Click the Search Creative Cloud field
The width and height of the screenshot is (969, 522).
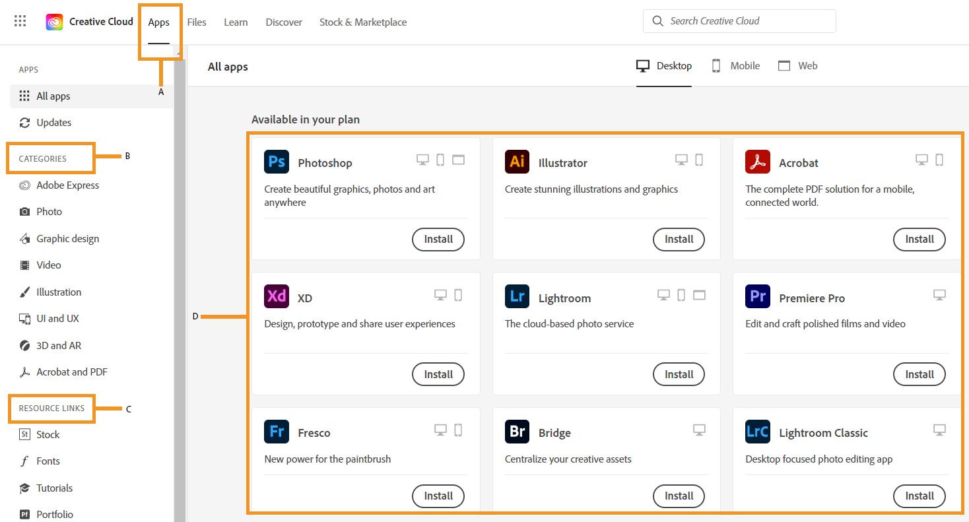pyautogui.click(x=738, y=20)
